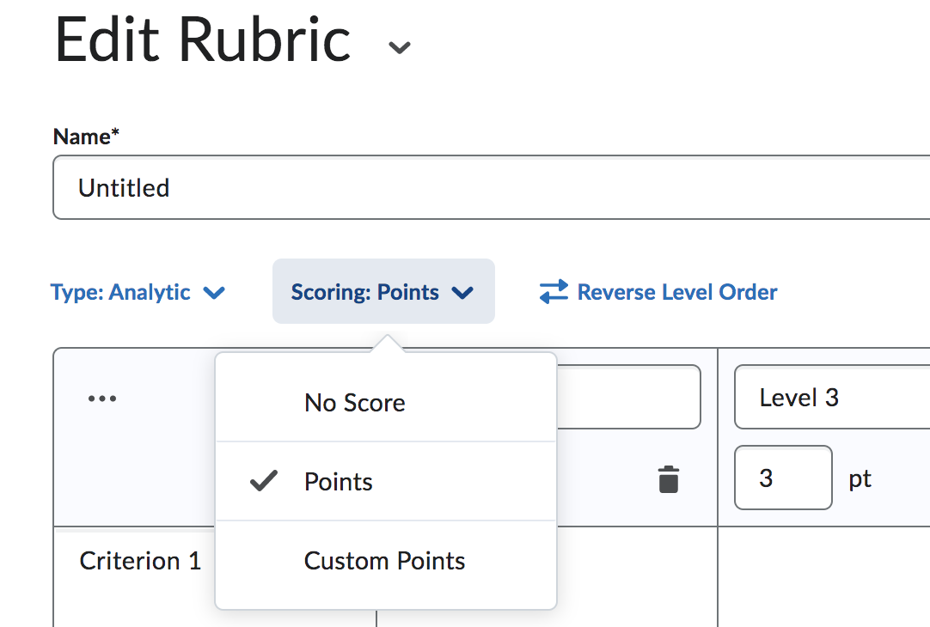Click the Name* field label

pyautogui.click(x=86, y=137)
